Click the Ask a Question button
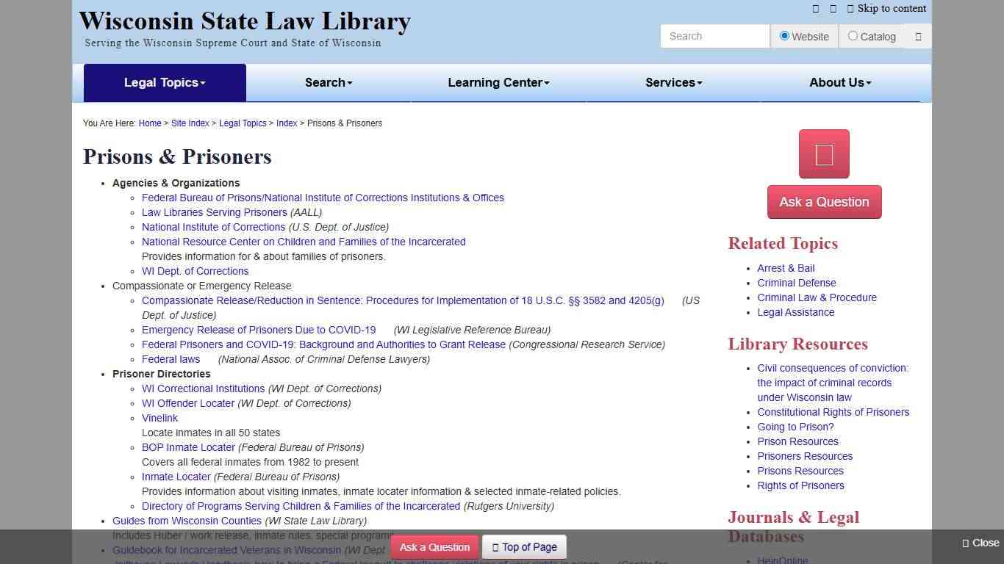 point(824,201)
